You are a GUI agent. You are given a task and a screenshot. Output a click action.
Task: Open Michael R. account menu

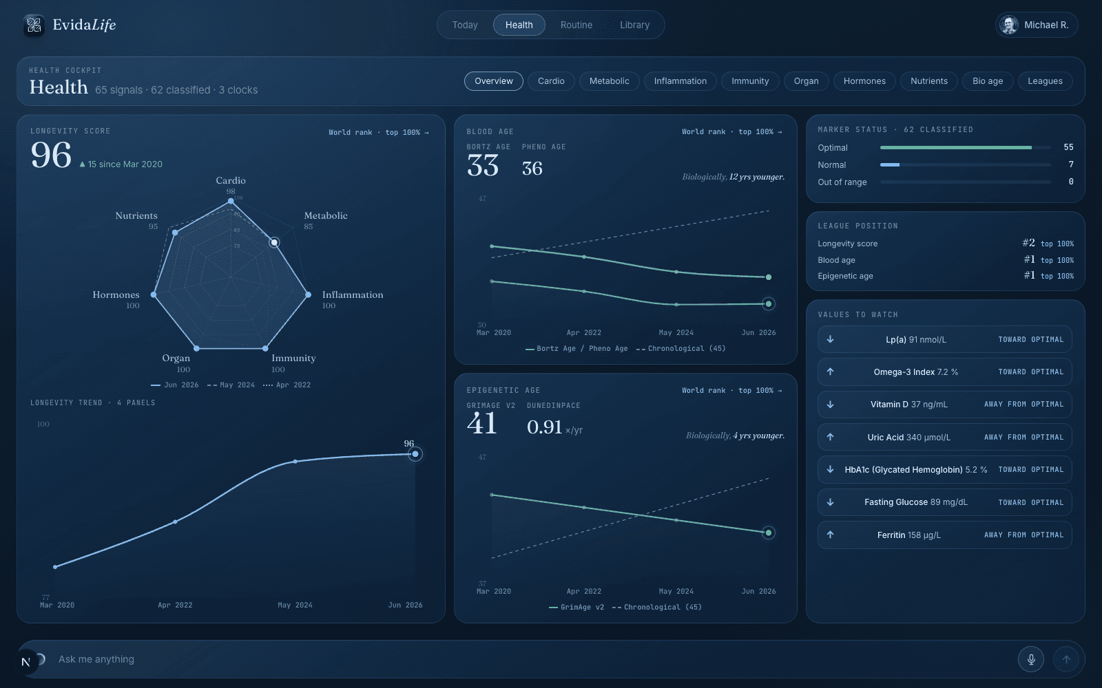1037,25
